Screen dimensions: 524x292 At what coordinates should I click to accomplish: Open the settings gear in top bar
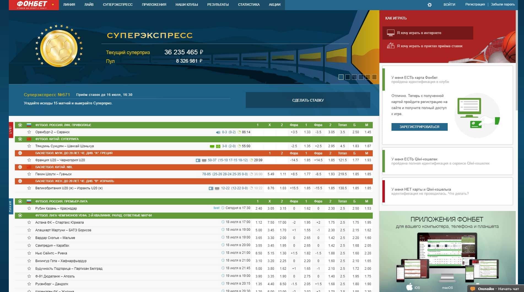(x=430, y=5)
